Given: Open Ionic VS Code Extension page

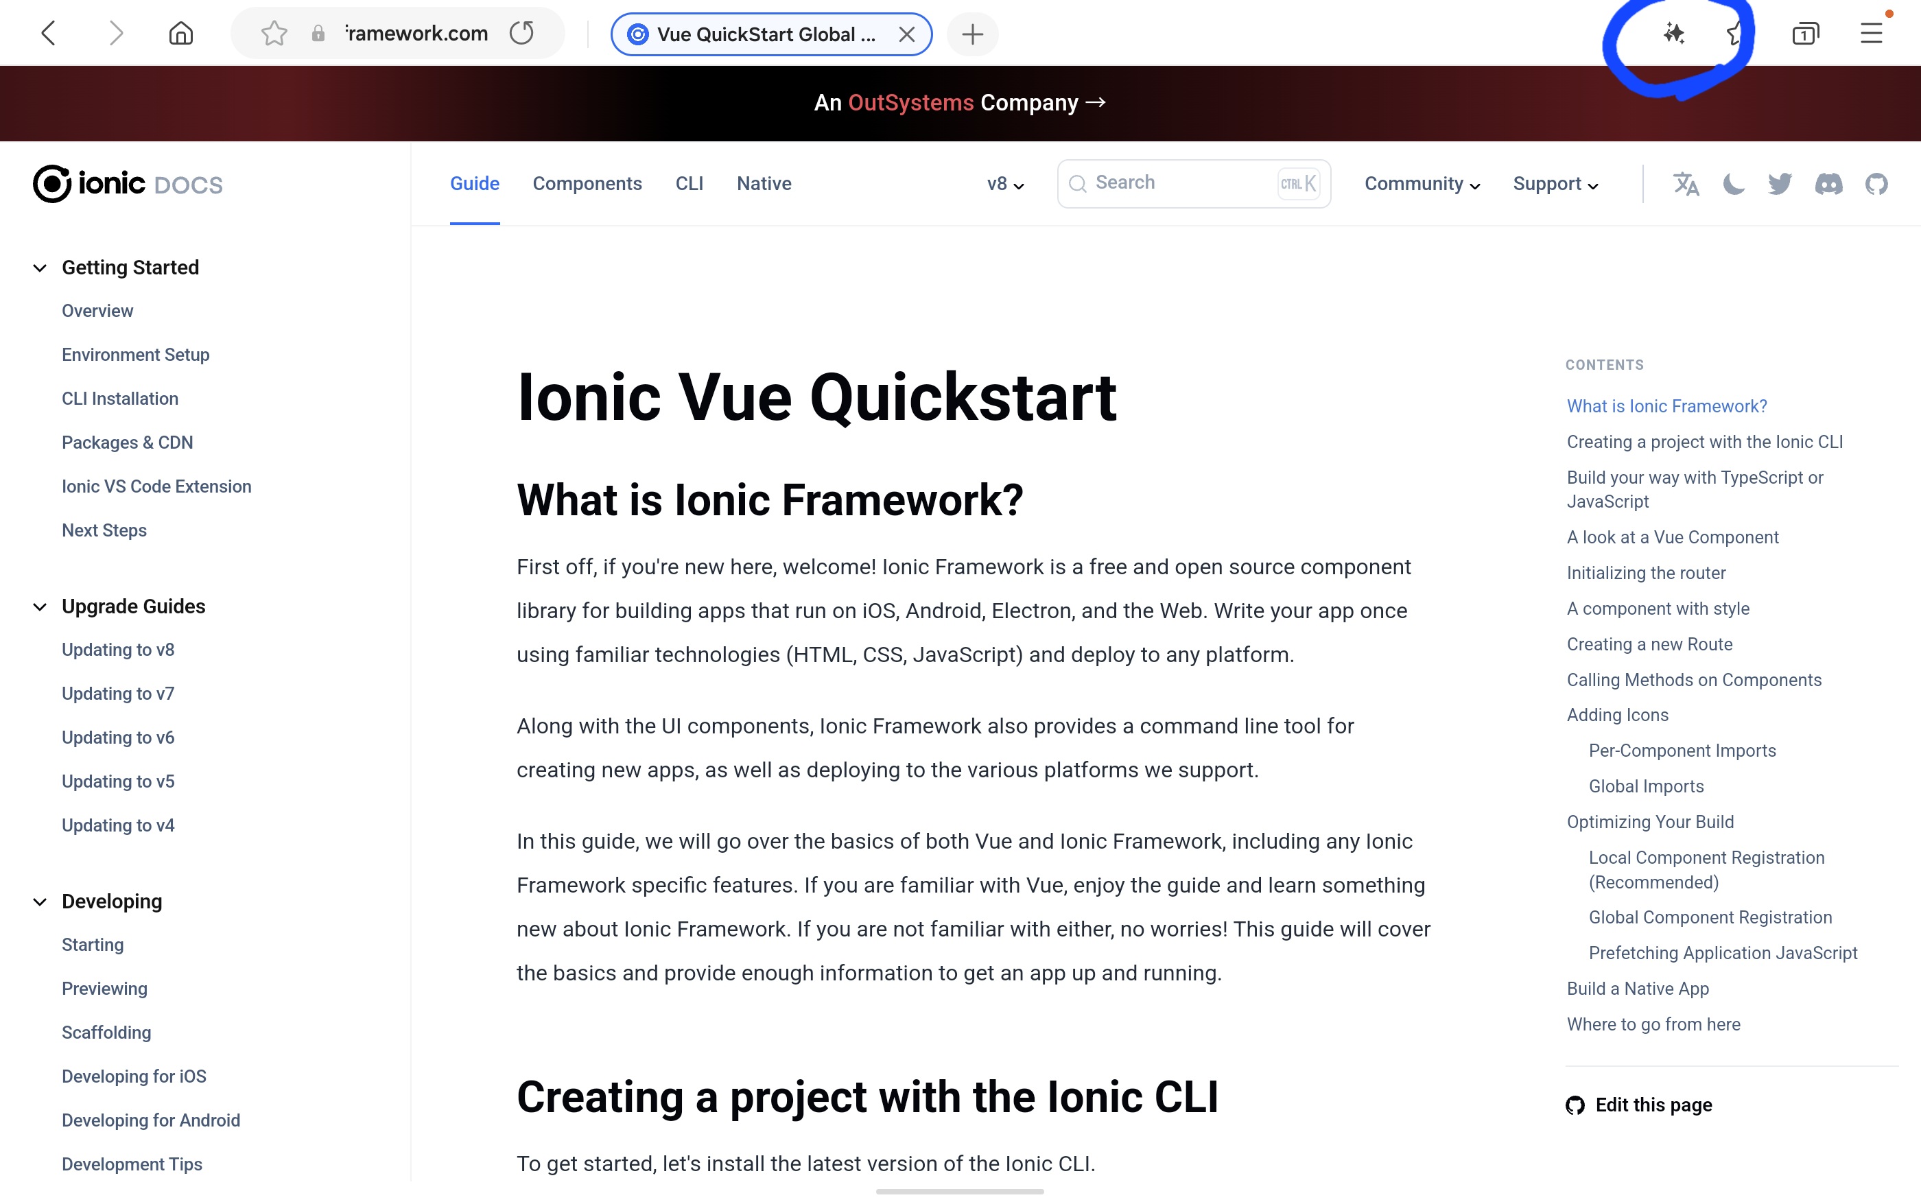Looking at the screenshot, I should coord(156,486).
